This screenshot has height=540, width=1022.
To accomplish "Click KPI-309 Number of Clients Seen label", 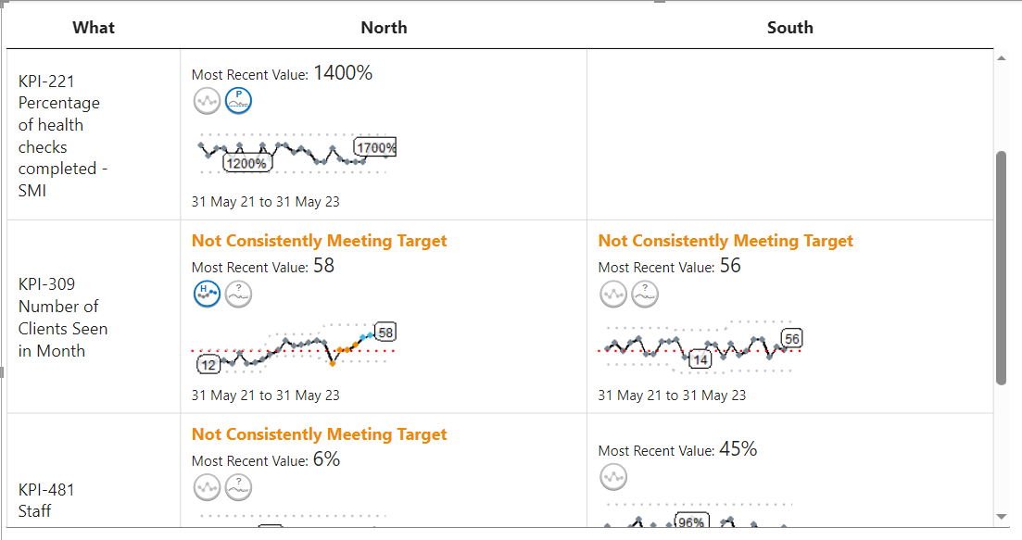I will (63, 318).
